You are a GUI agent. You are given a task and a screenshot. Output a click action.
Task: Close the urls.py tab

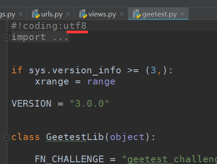pyautogui.click(x=68, y=14)
